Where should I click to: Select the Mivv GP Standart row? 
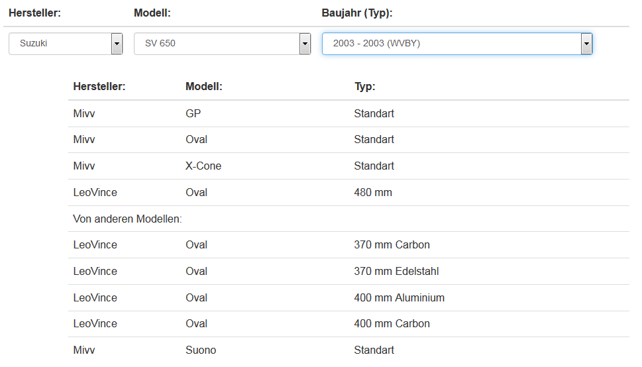pos(348,114)
